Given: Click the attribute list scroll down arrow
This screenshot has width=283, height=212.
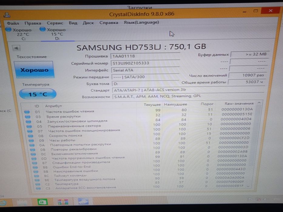Looking at the screenshot, I should click(x=248, y=186).
